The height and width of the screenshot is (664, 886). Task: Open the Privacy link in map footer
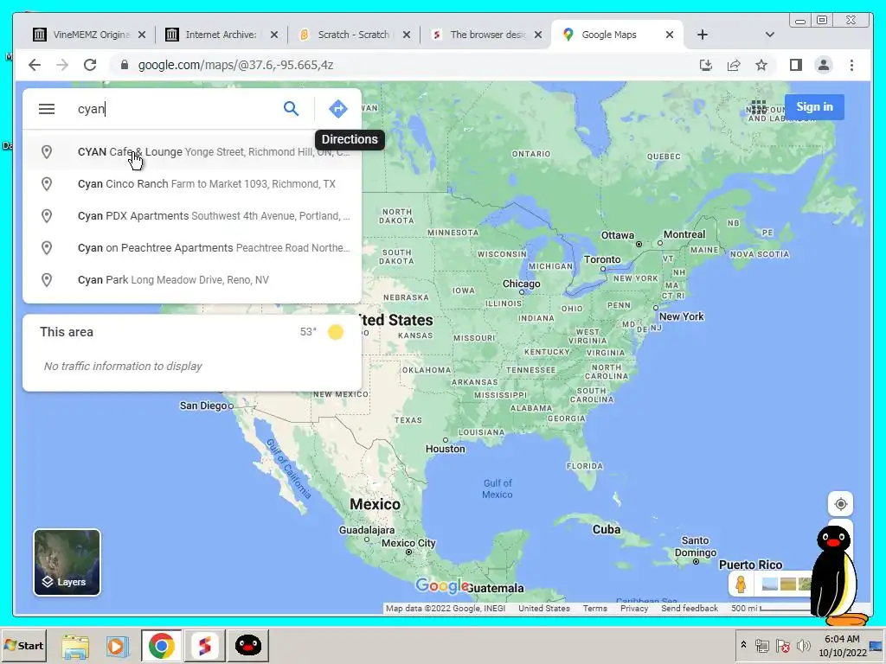[x=634, y=608]
